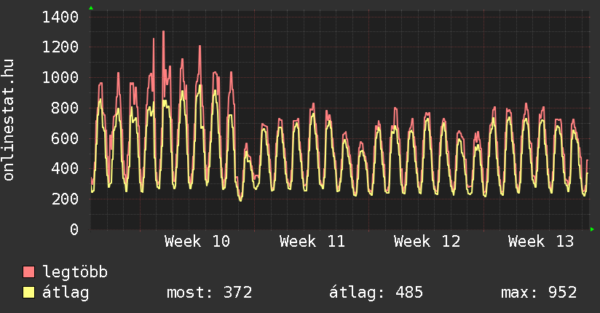Click the 0 y-axis origin label
Screen dimensions: 600x313
tap(74, 230)
